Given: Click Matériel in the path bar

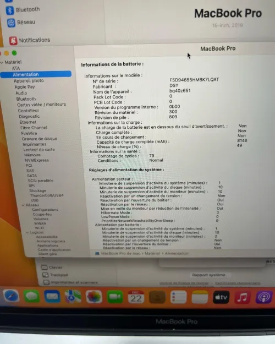Looking at the screenshot, I should pyautogui.click(x=152, y=253).
